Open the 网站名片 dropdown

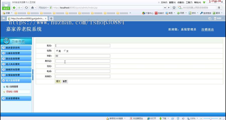(43, 8)
